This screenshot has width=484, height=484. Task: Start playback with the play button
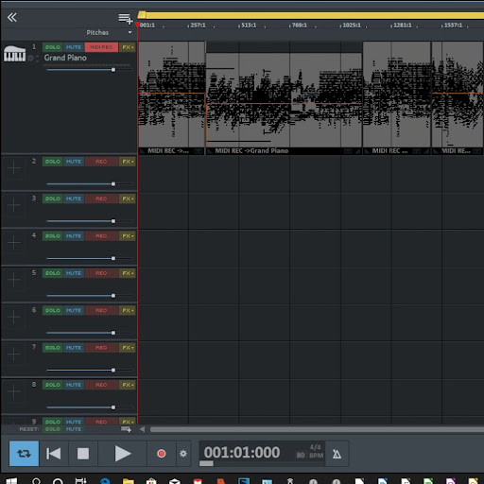[122, 454]
